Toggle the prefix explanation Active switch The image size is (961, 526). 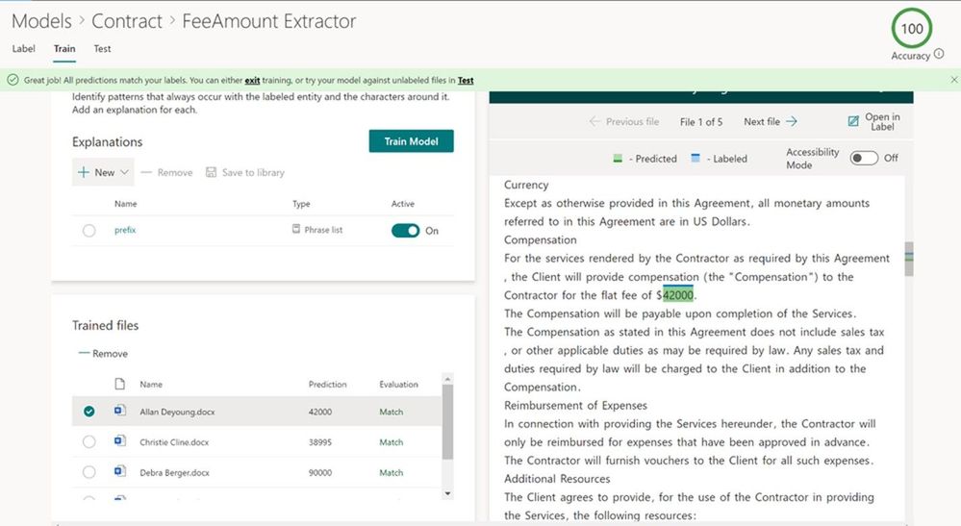coord(405,230)
